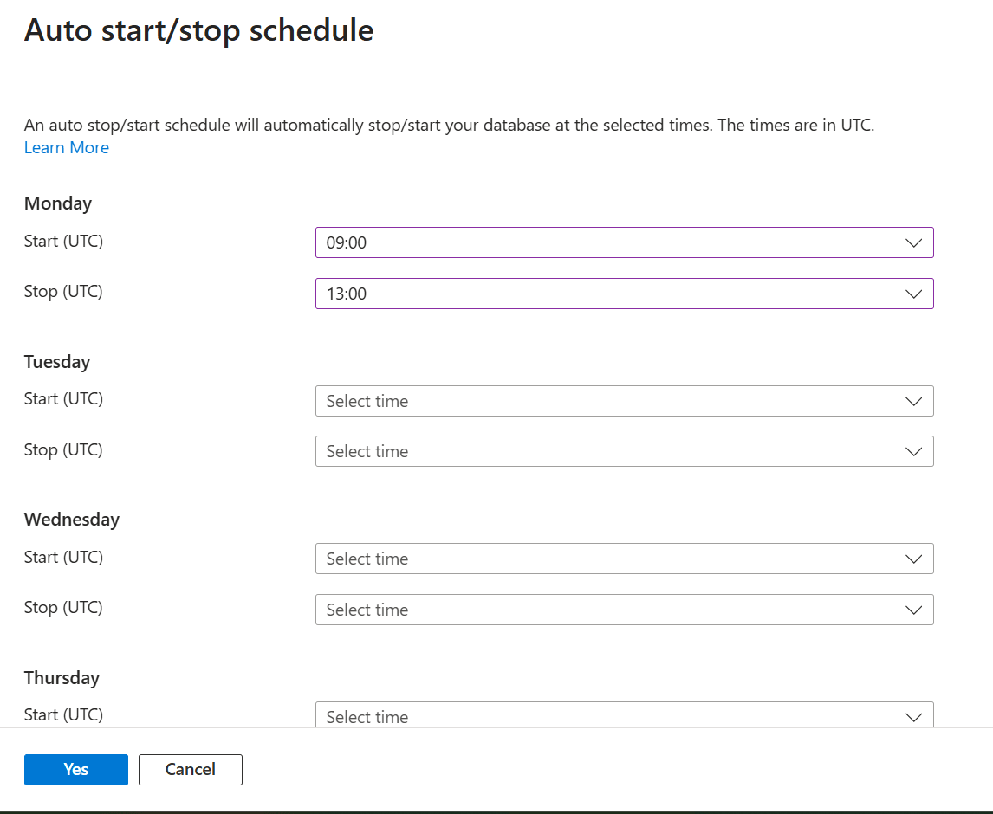Click the chevron on Monday's Start dropdown
The height and width of the screenshot is (814, 993).
(x=913, y=242)
